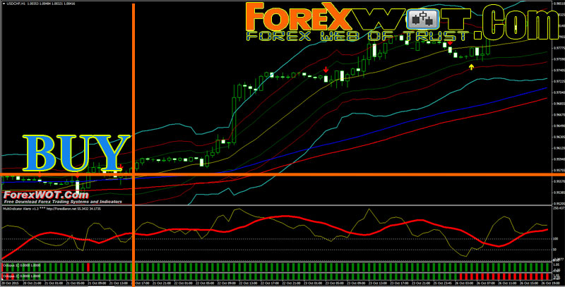565x287 pixels.
Task: Click the red down arrow above the 23 Oct candles
Action: 326,70
